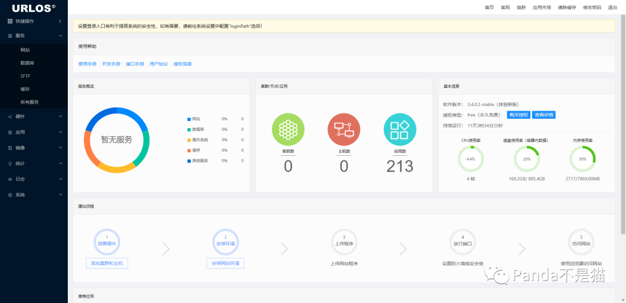Viewport: 626px width, 303px height.
Task: Expand the 镜像 menu chevron
Action: [61, 148]
